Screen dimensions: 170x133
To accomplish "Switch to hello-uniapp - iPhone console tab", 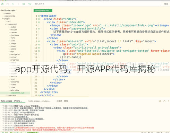I will coord(12,101).
